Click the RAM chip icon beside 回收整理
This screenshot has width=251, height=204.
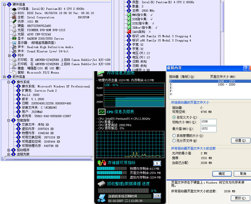101,184
